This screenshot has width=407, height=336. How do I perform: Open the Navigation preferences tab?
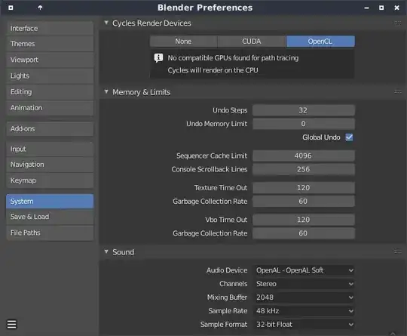click(x=50, y=165)
